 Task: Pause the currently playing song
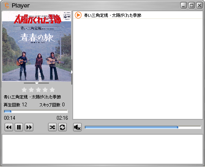pyautogui.click(x=19, y=127)
